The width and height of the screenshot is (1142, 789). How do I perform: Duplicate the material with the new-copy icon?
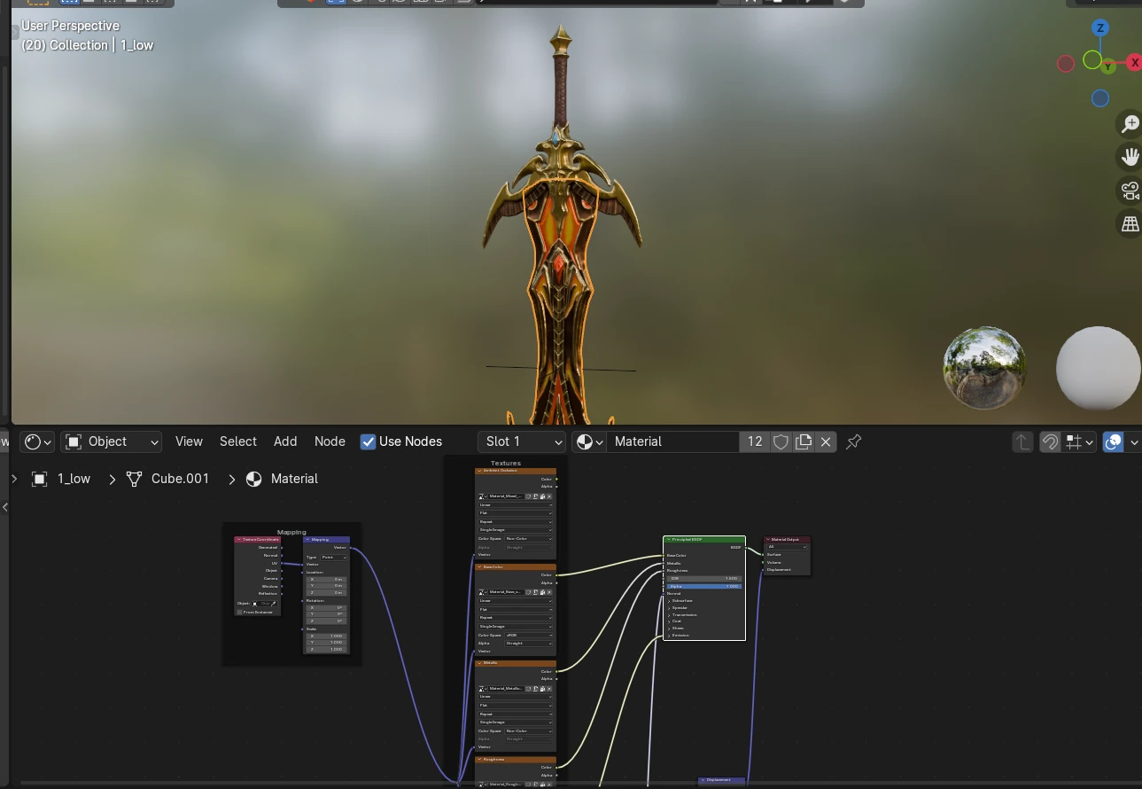click(x=804, y=441)
